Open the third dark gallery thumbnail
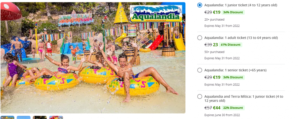The width and height of the screenshot is (298, 119). coord(40,118)
